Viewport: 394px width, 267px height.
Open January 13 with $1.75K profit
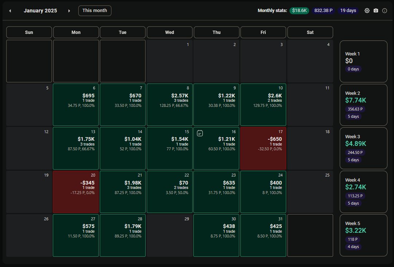[x=76, y=148]
